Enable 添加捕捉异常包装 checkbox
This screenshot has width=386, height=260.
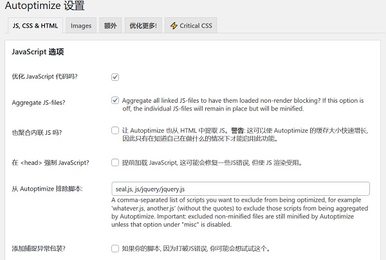pos(115,248)
